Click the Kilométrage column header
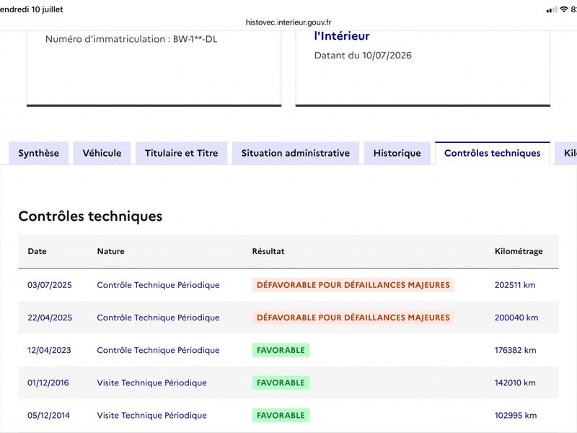This screenshot has width=577, height=433. [x=519, y=251]
